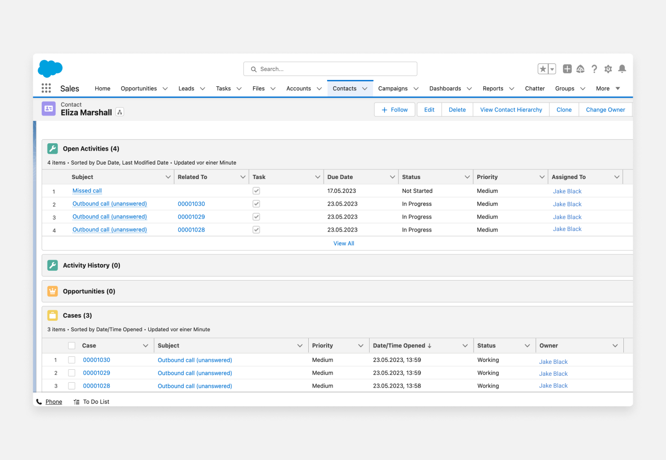Open the Due Date column menu chevron

pos(392,177)
